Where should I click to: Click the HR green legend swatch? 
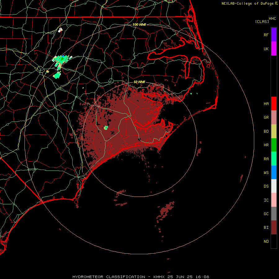pyautogui.click(x=274, y=145)
